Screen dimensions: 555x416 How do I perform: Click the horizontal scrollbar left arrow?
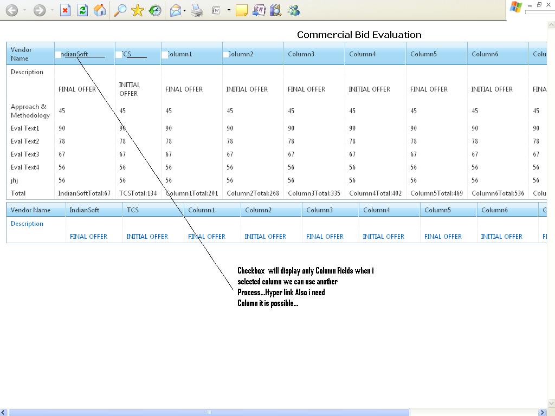click(3, 412)
